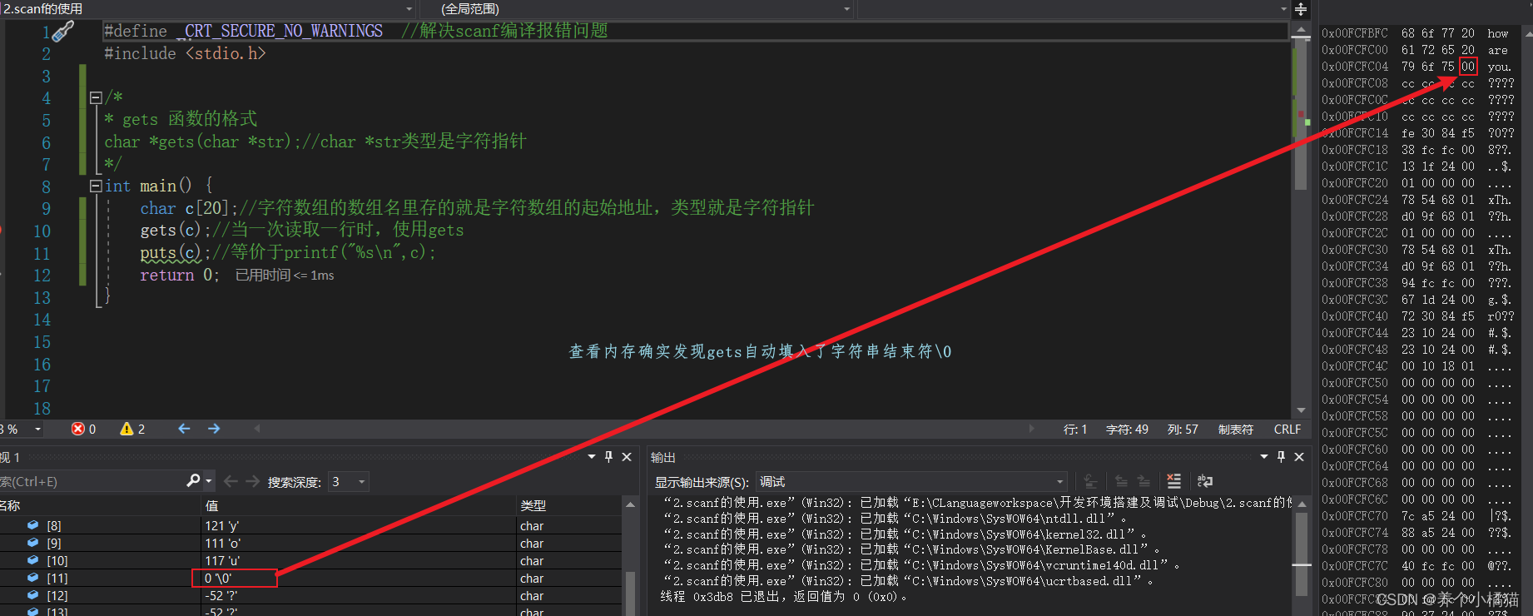The height and width of the screenshot is (616, 1533).
Task: Open the watch search options dropdown arrow
Action: click(208, 481)
